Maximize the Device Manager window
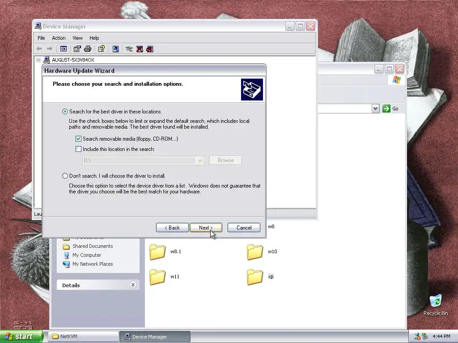Viewport: 458px width, 343px height. tap(300, 26)
